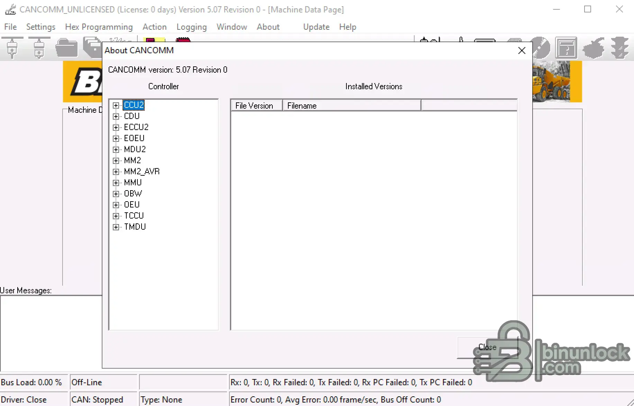
Task: Select MDU2 controller entry
Action: click(x=135, y=149)
